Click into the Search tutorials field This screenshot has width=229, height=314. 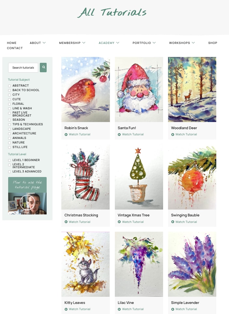(x=23, y=68)
